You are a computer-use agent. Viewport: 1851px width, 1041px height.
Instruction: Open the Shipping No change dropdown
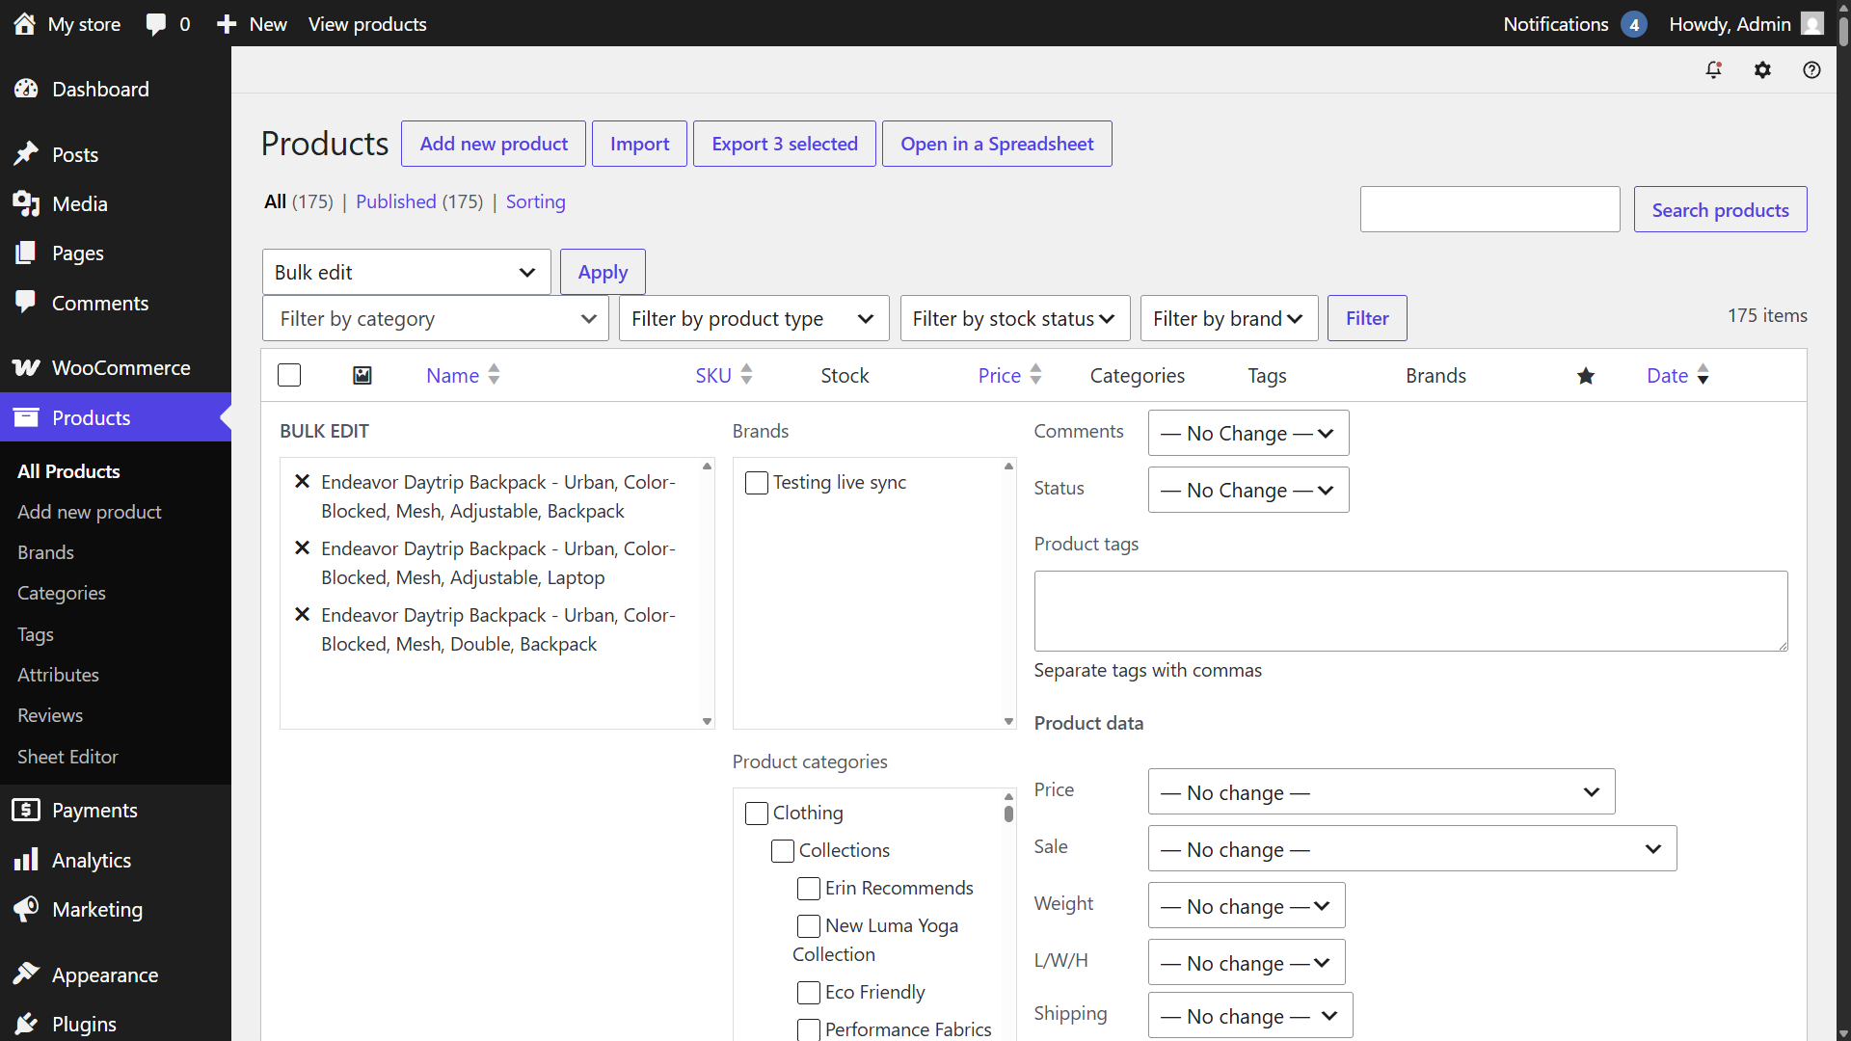coord(1249,1015)
